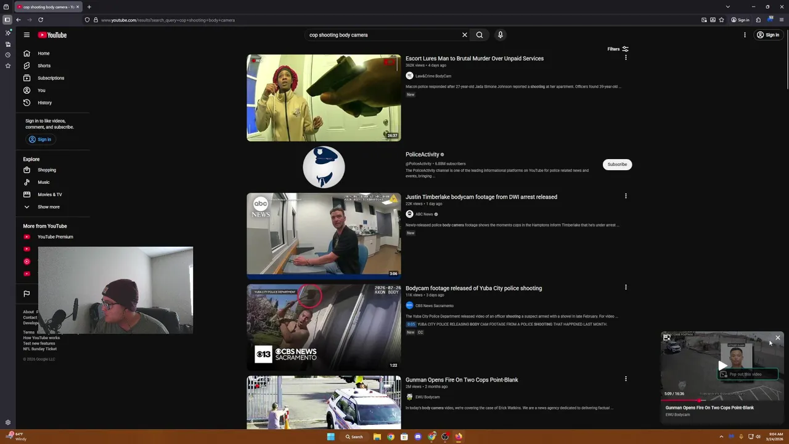Image resolution: width=789 pixels, height=444 pixels.
Task: Start voice search with the microphone
Action: [x=501, y=35]
